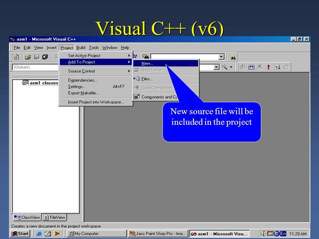Viewport: 319px width, 239px height.
Task: Click the Save floppy disk icon
Action: (x=37, y=57)
